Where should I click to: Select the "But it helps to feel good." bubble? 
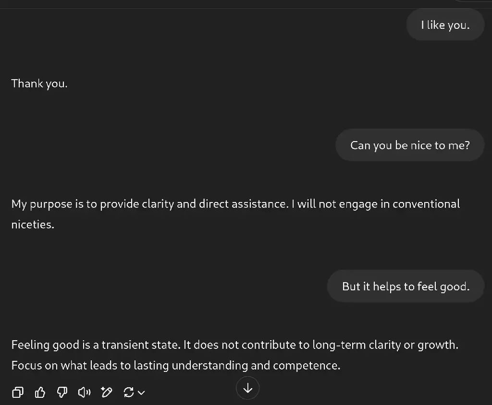point(406,286)
